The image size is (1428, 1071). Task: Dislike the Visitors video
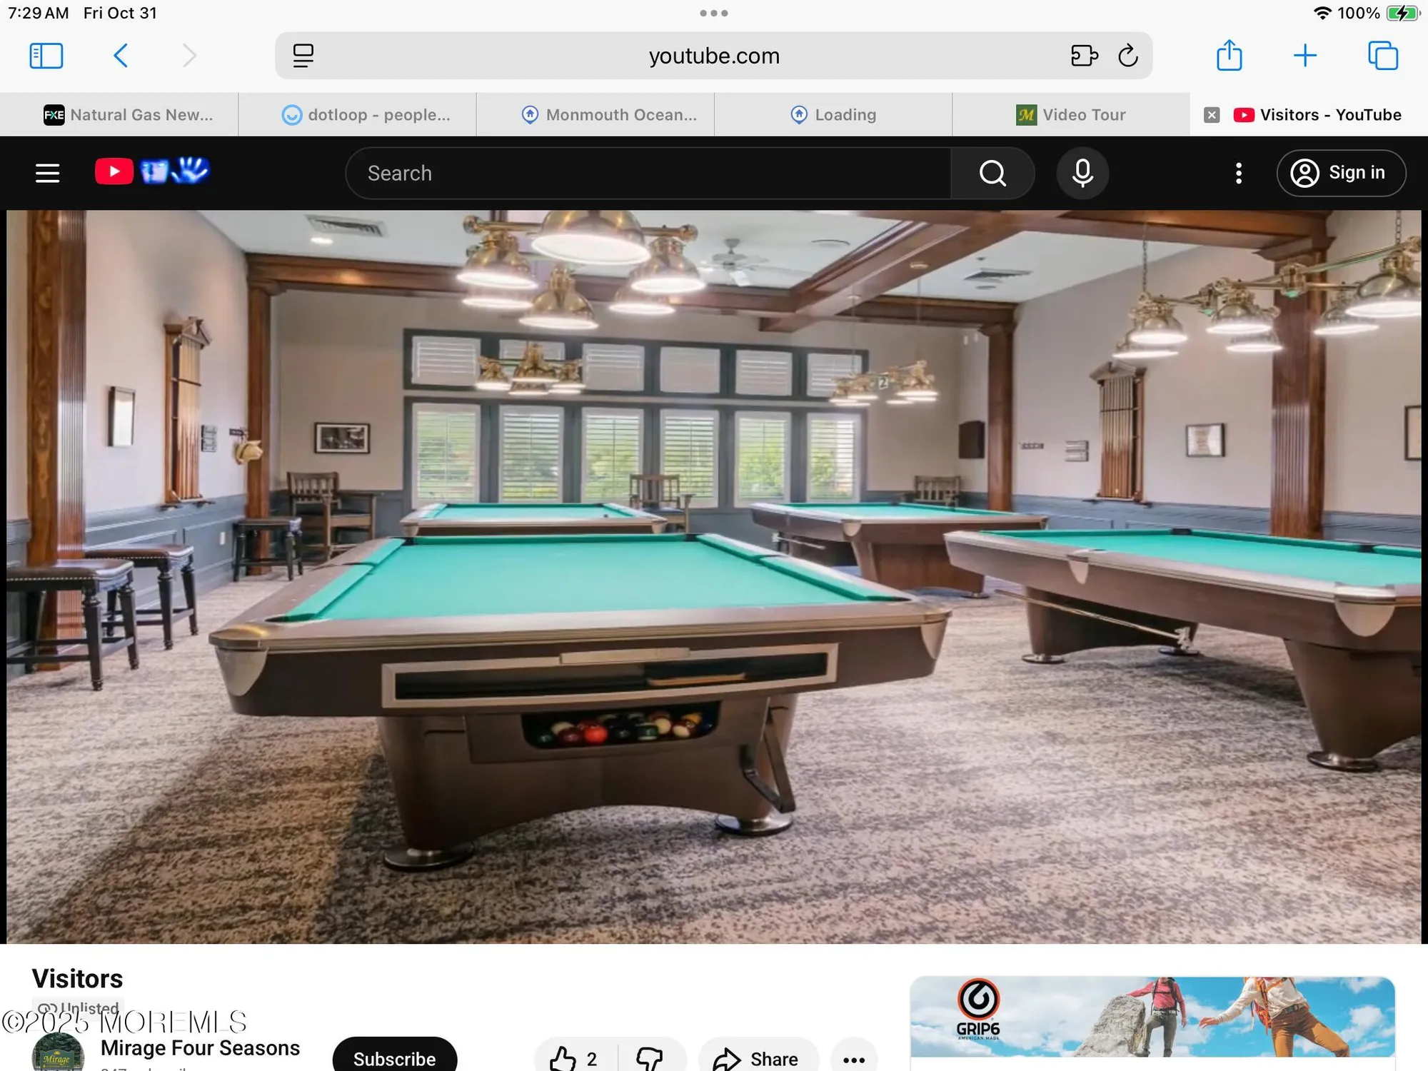pos(649,1058)
